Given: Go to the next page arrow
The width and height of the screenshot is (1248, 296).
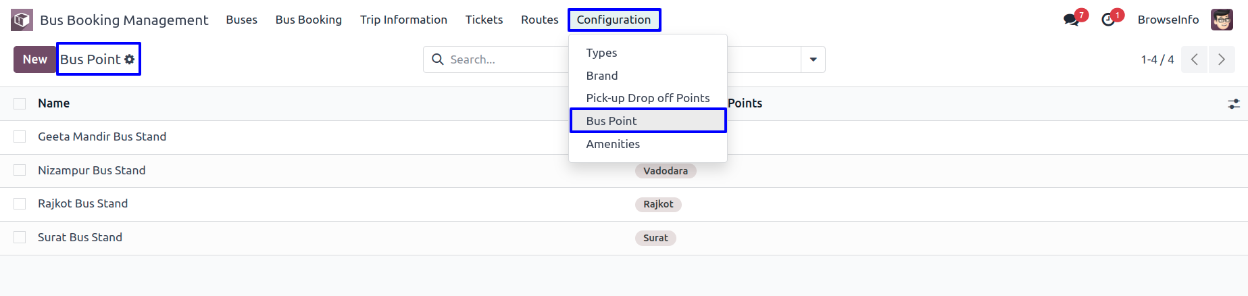Looking at the screenshot, I should coord(1222,59).
